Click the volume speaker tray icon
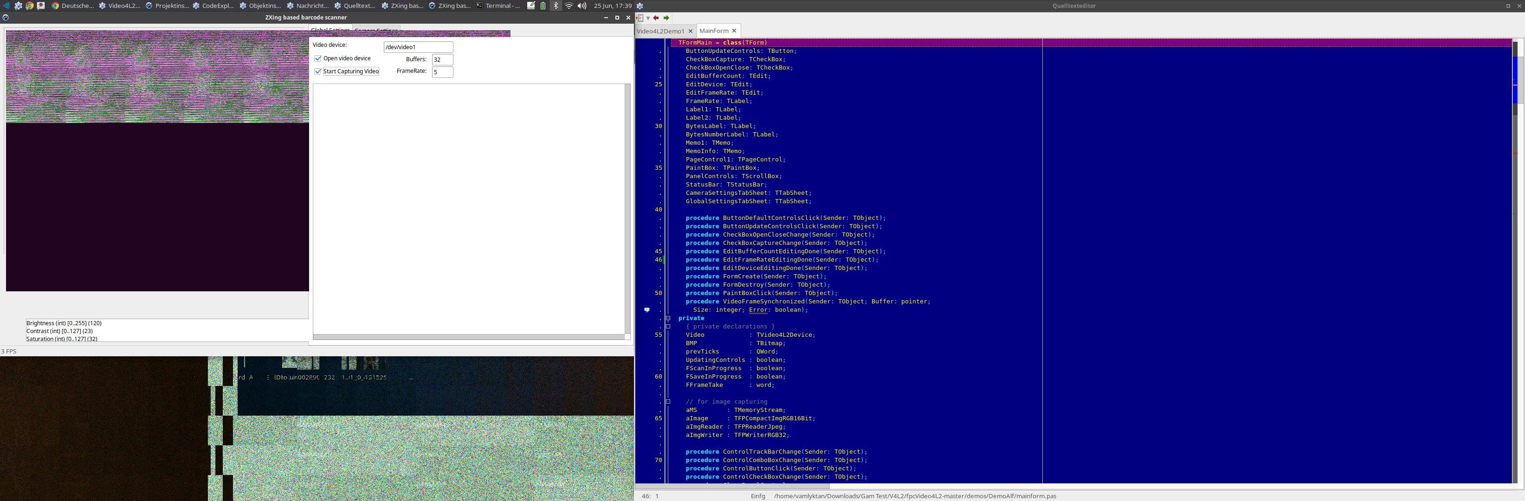 (582, 6)
